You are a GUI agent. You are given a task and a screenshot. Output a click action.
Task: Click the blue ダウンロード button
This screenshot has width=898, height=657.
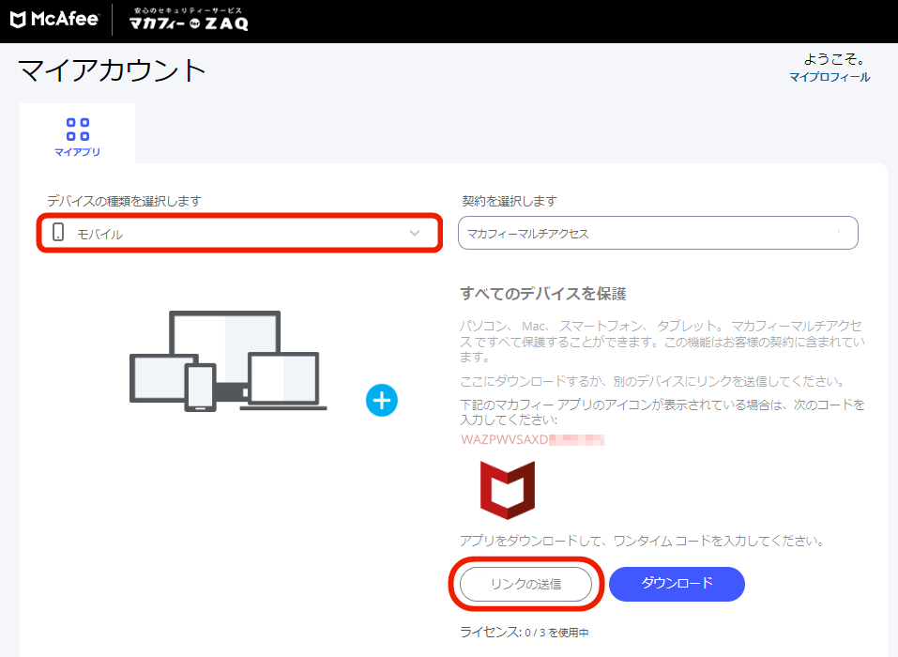coord(677,584)
